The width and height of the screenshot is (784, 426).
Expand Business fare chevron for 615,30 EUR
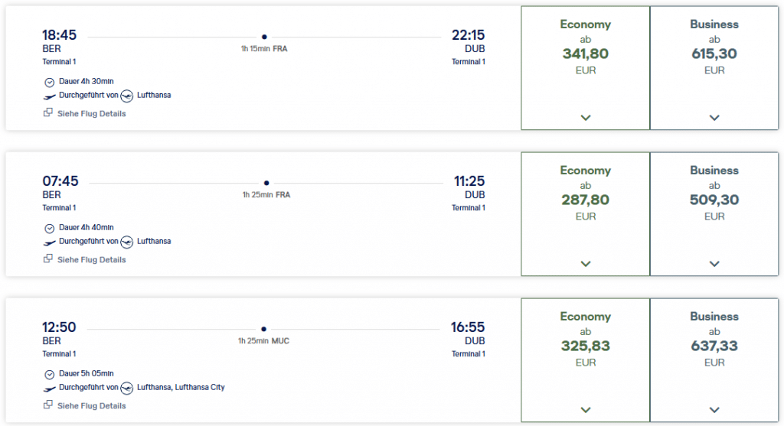(714, 118)
